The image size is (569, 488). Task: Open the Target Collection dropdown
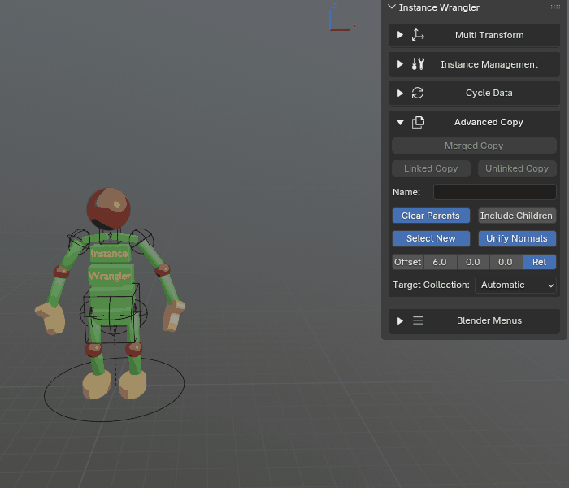pos(515,285)
